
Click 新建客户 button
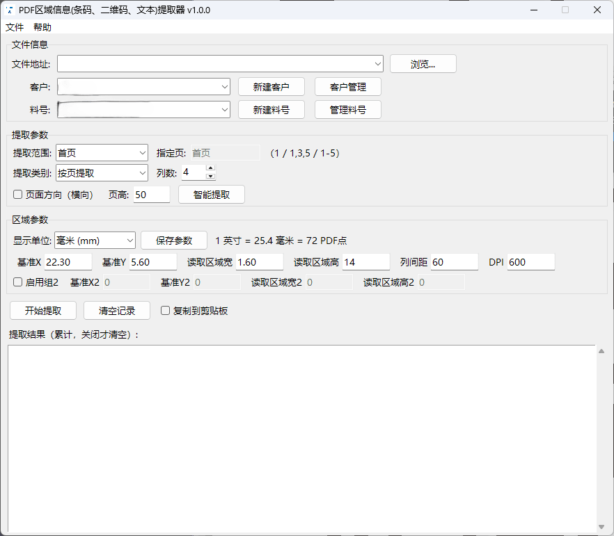click(271, 87)
